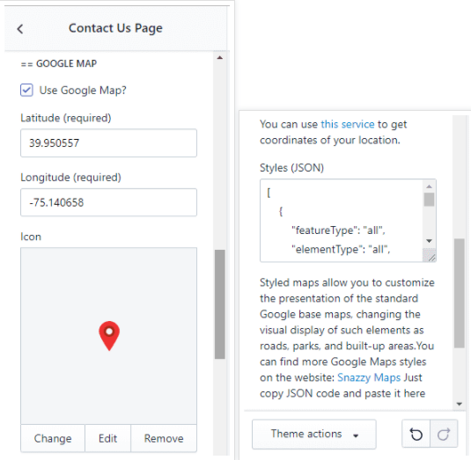
Task: Click the Latitude input field
Action: [109, 143]
